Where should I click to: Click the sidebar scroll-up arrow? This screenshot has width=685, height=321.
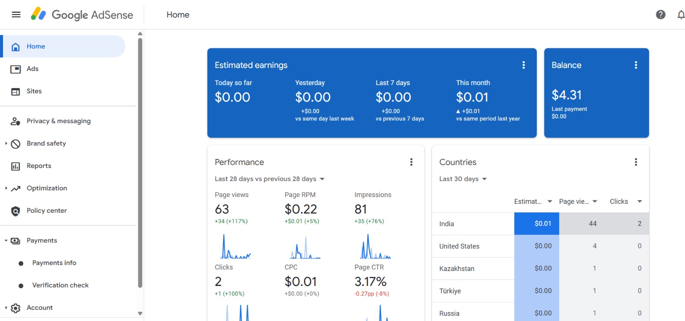coord(140,33)
